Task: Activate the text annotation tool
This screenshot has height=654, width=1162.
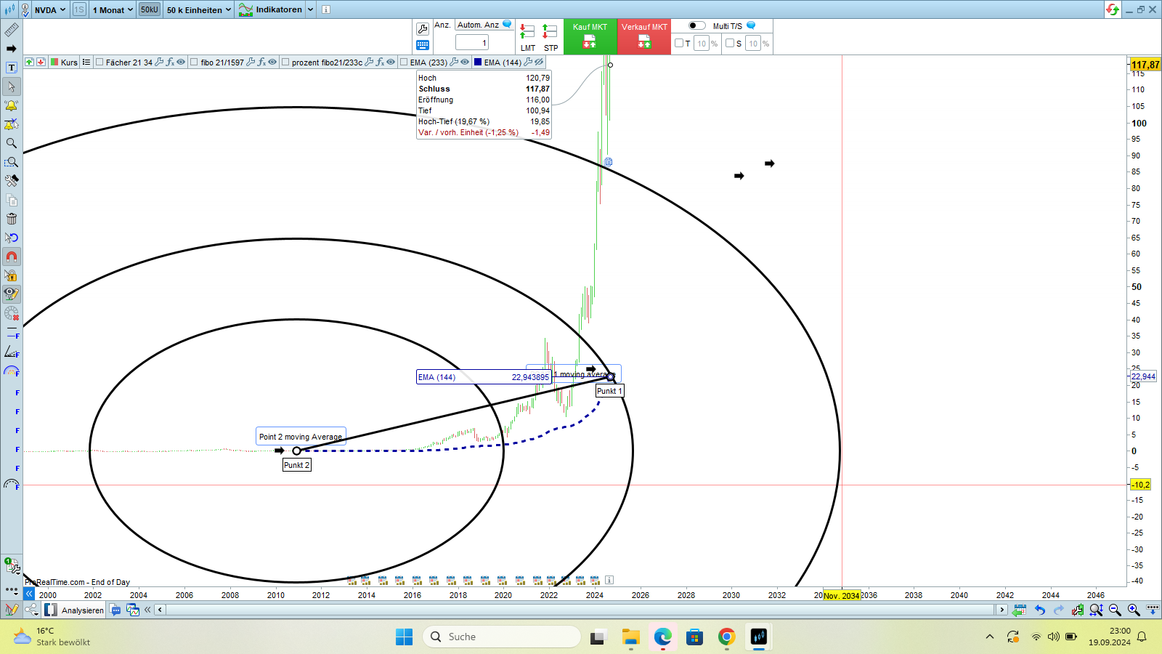Action: tap(12, 68)
